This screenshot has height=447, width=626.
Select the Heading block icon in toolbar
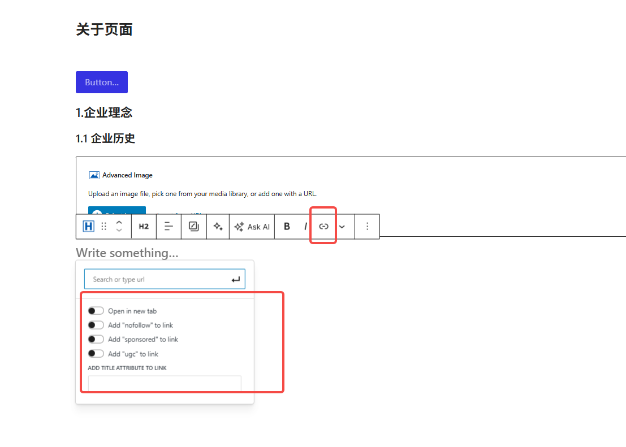(x=88, y=226)
